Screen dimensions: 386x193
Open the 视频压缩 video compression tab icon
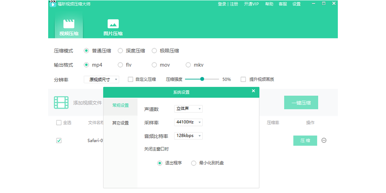tap(69, 24)
